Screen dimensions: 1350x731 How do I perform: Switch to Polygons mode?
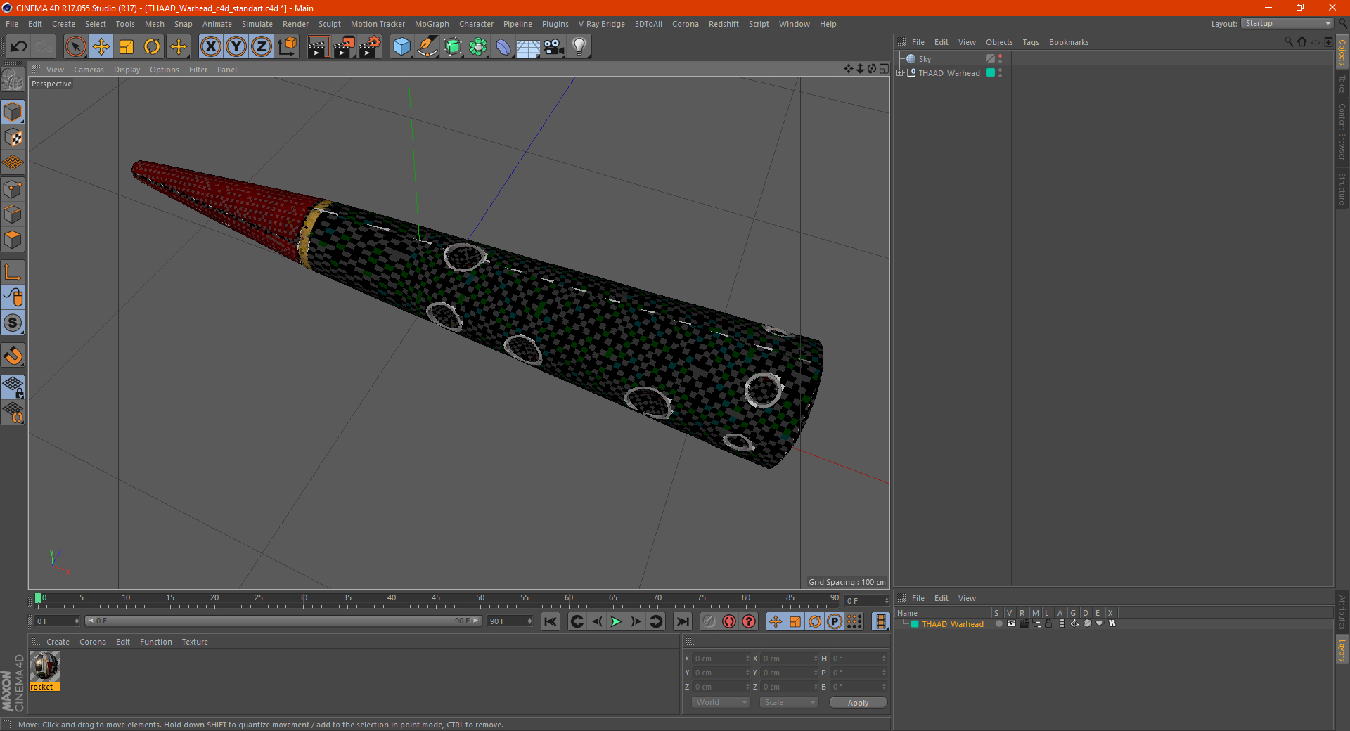tap(13, 240)
